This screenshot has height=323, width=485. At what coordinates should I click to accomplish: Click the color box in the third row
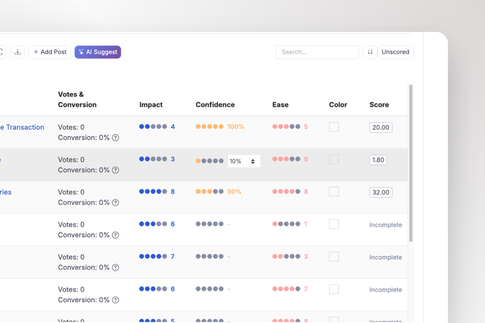(x=334, y=192)
